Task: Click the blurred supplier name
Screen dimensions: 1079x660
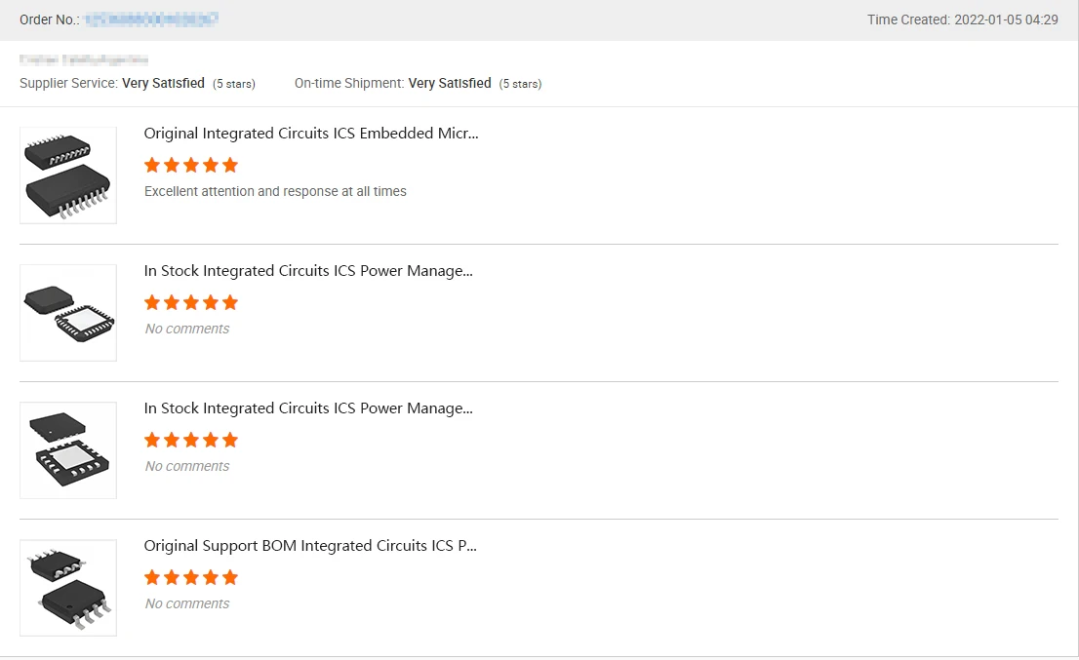Action: coord(84,60)
